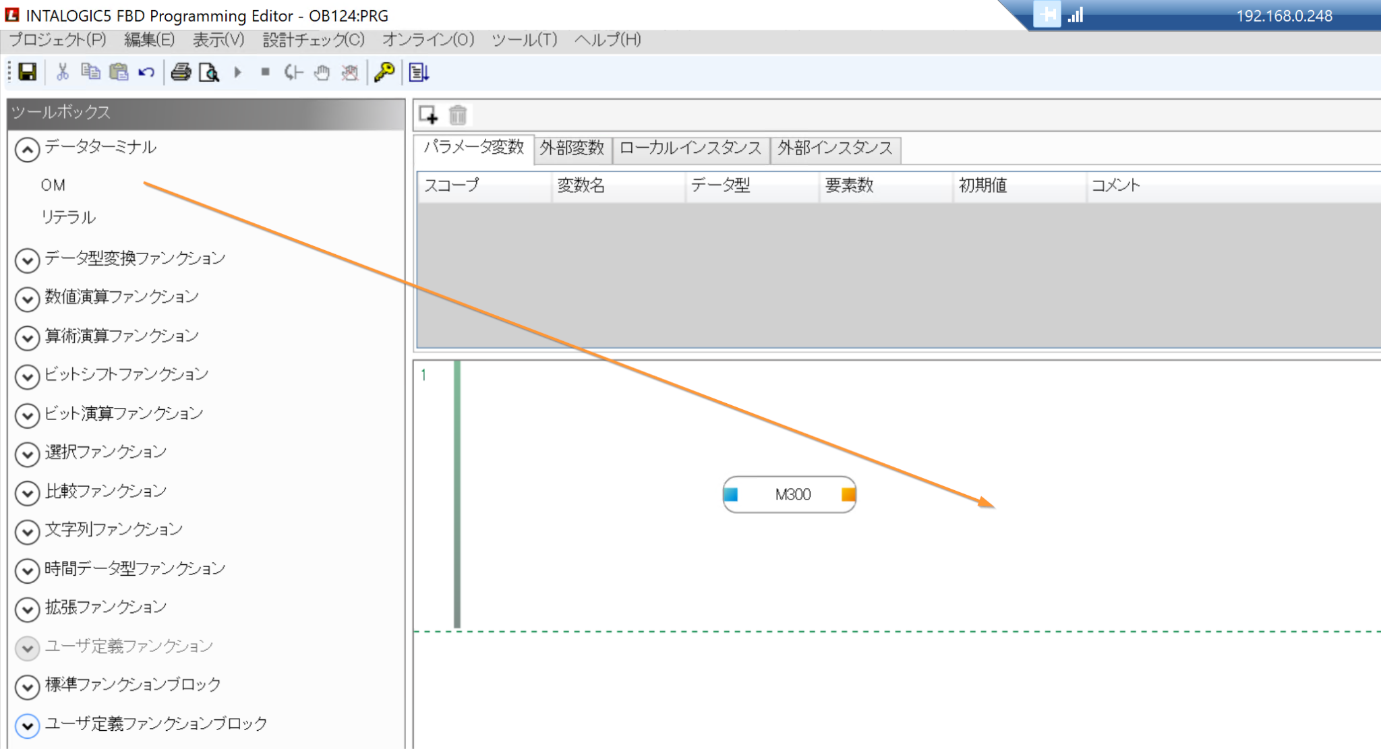Open the オンライン(O) menu
1381x749 pixels.
click(428, 40)
